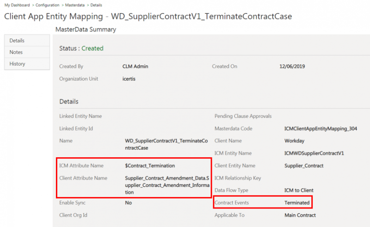Select the Details breadcrumb item
The height and width of the screenshot is (227, 370).
pos(96,5)
